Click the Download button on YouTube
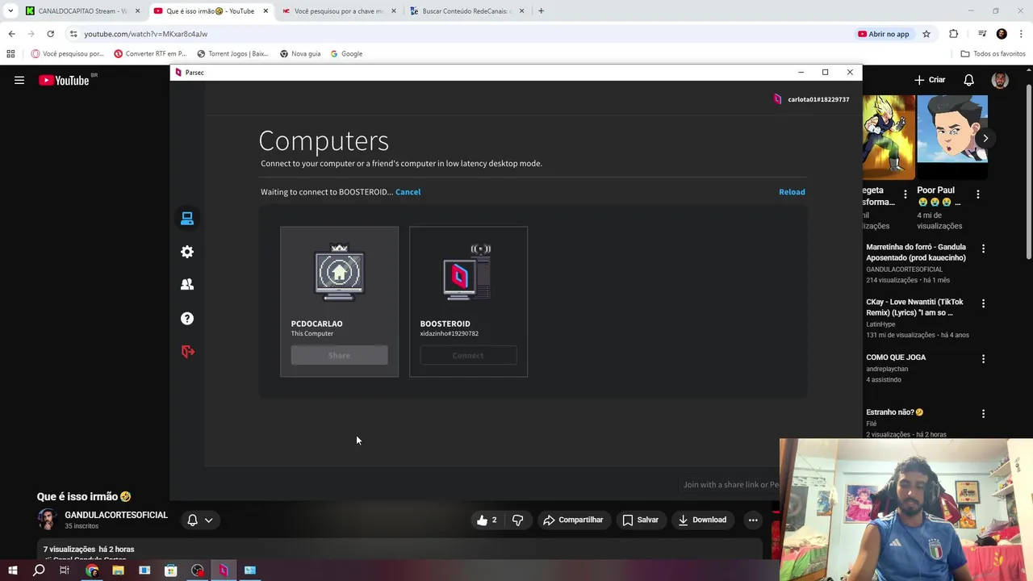The width and height of the screenshot is (1033, 581). click(702, 520)
